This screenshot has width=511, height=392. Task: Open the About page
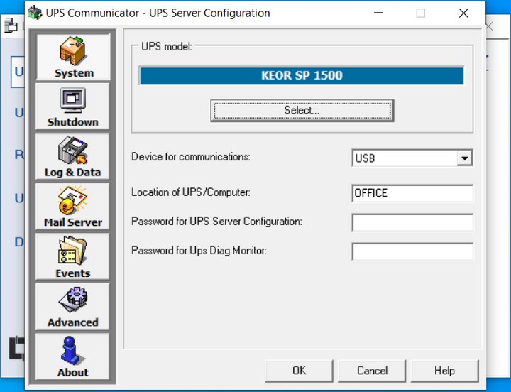point(72,356)
